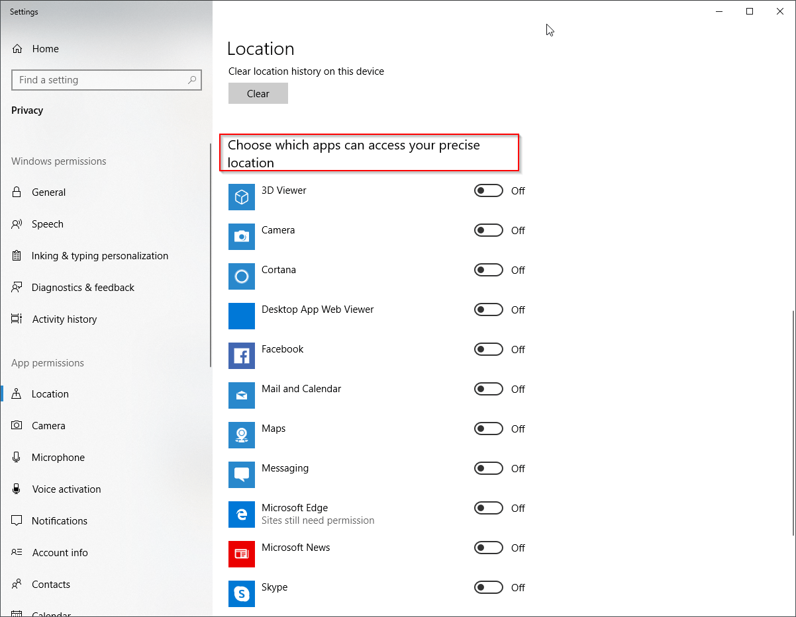Screen dimensions: 796x617
Task: Toggle Microsoft News location access on
Action: pyautogui.click(x=488, y=548)
